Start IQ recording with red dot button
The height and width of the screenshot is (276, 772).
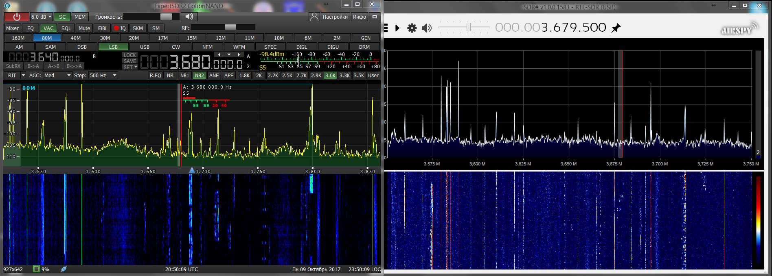pos(120,28)
